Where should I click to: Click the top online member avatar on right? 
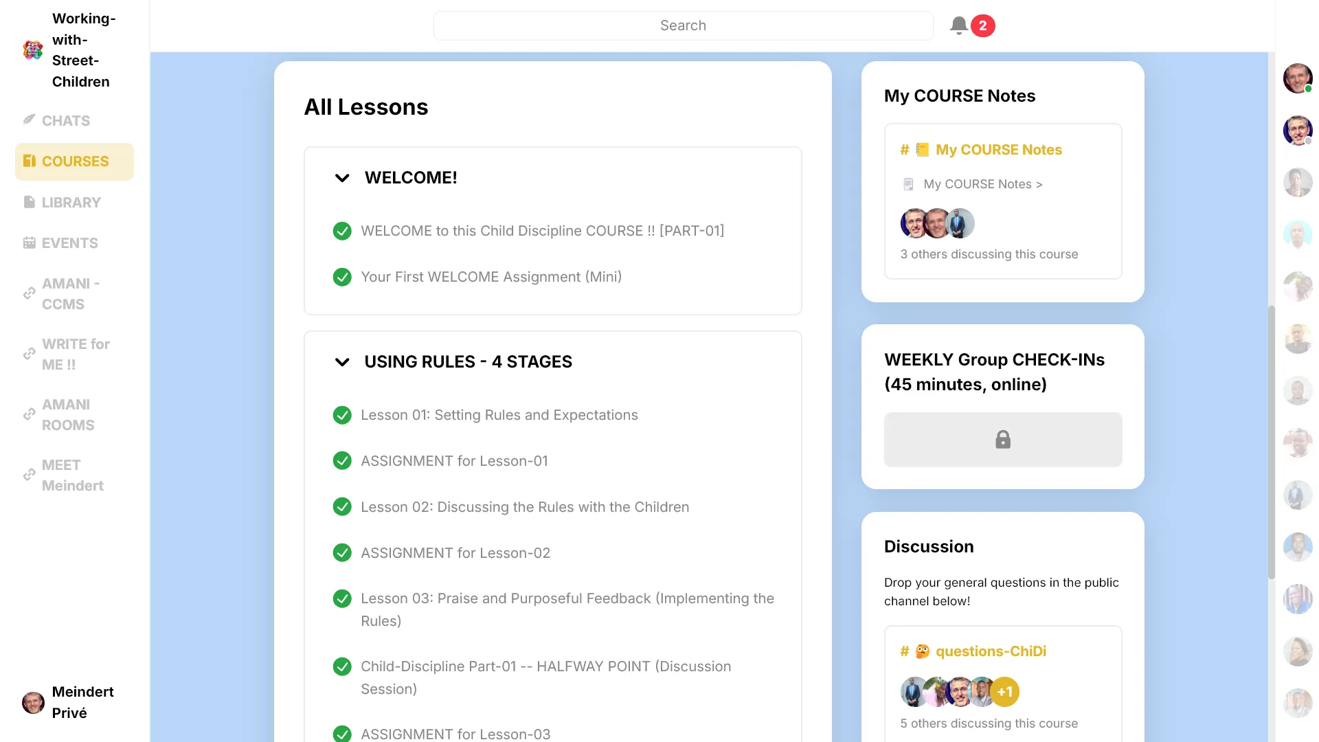[x=1297, y=78]
